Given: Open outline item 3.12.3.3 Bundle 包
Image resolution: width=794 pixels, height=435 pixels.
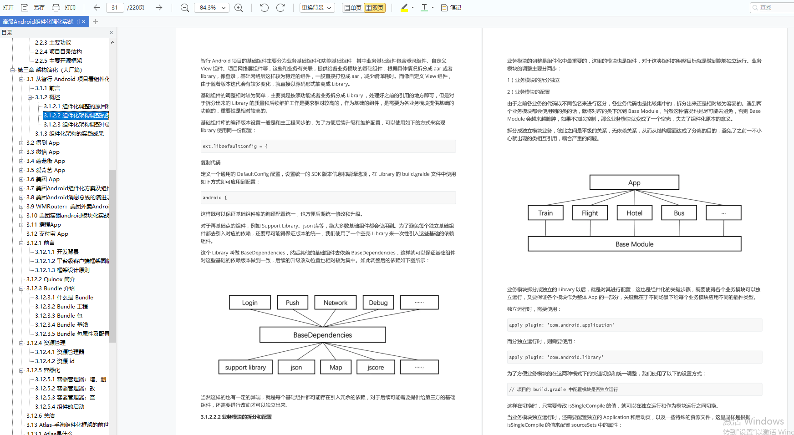Looking at the screenshot, I should (59, 315).
